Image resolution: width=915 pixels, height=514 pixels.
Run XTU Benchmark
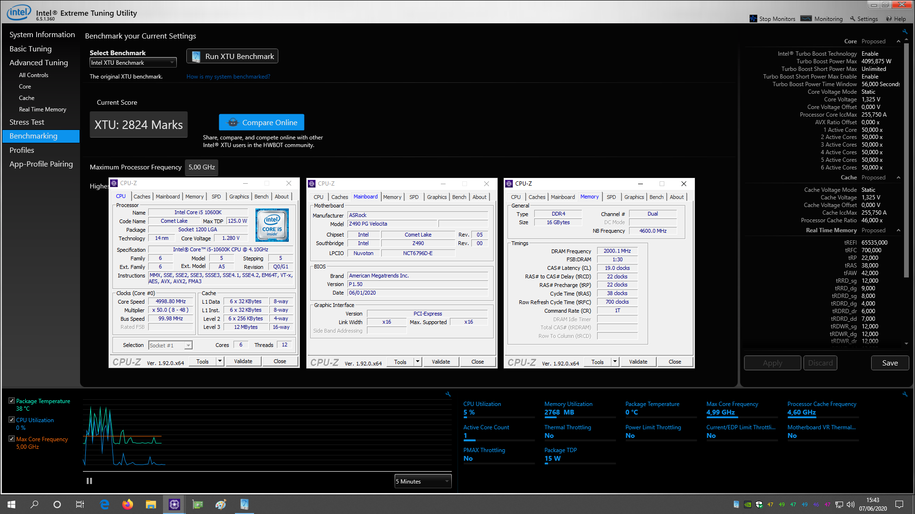click(232, 56)
